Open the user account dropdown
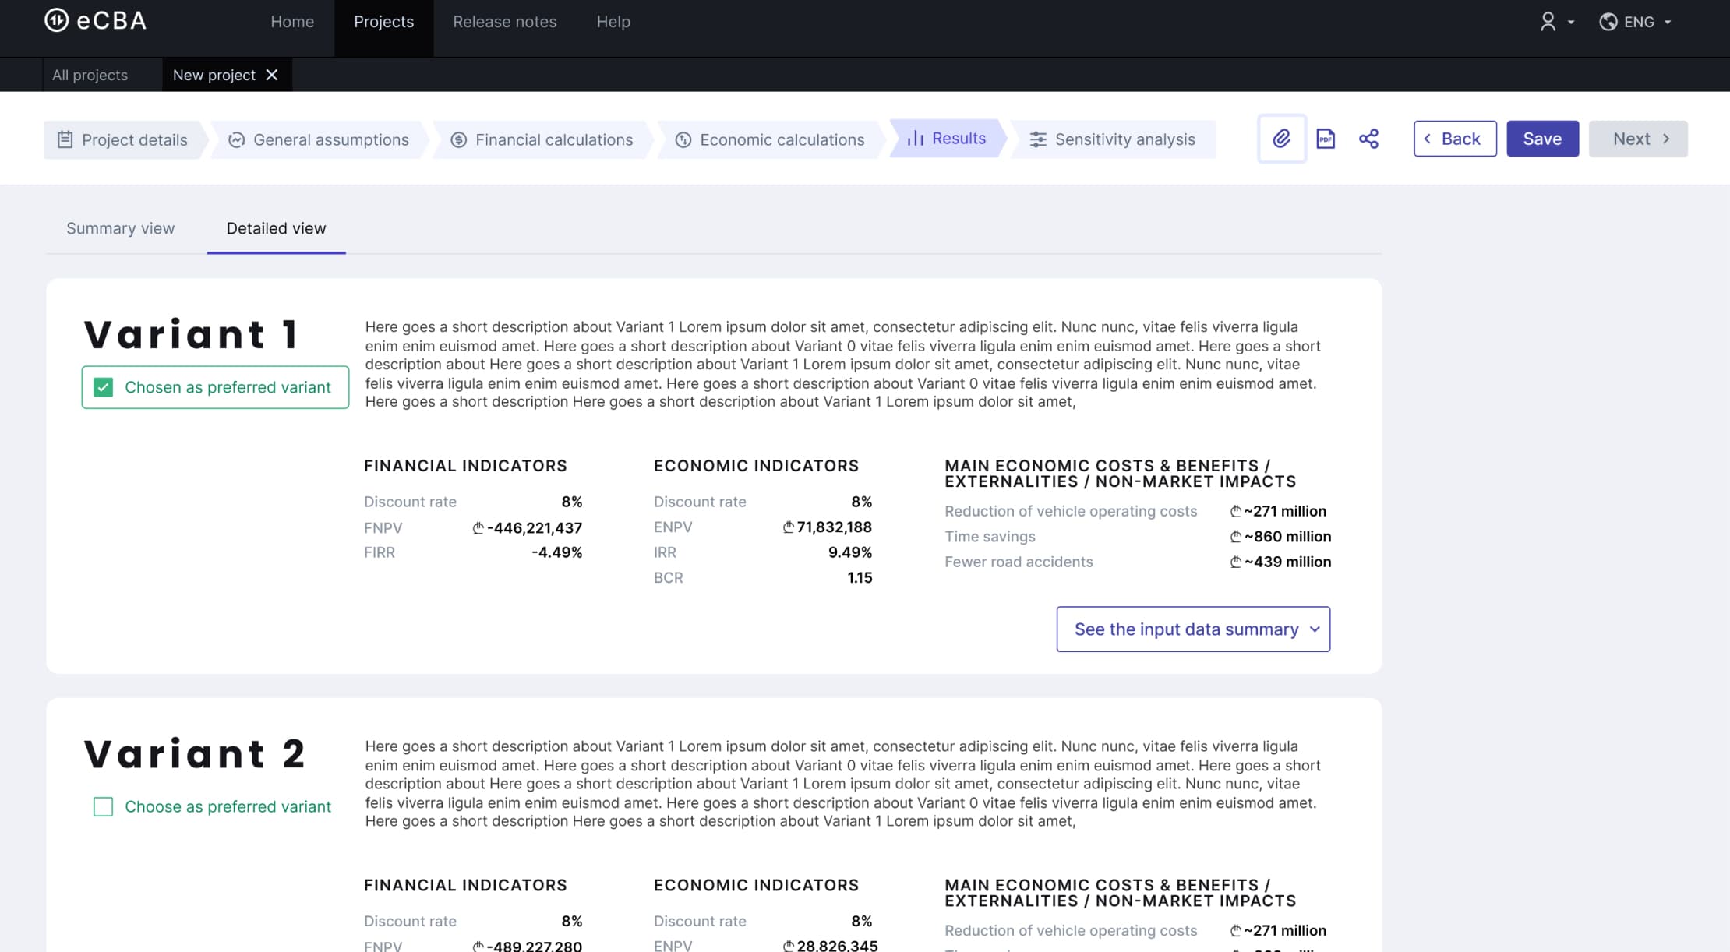The image size is (1730, 952). coord(1556,22)
